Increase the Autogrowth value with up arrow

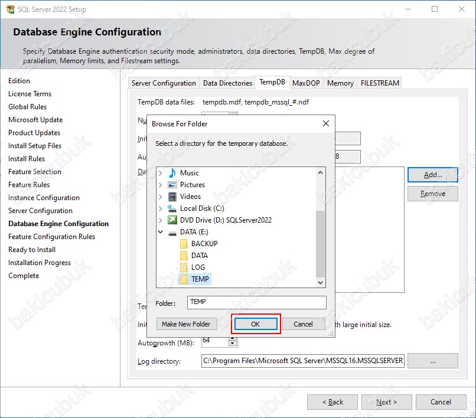tap(233, 338)
